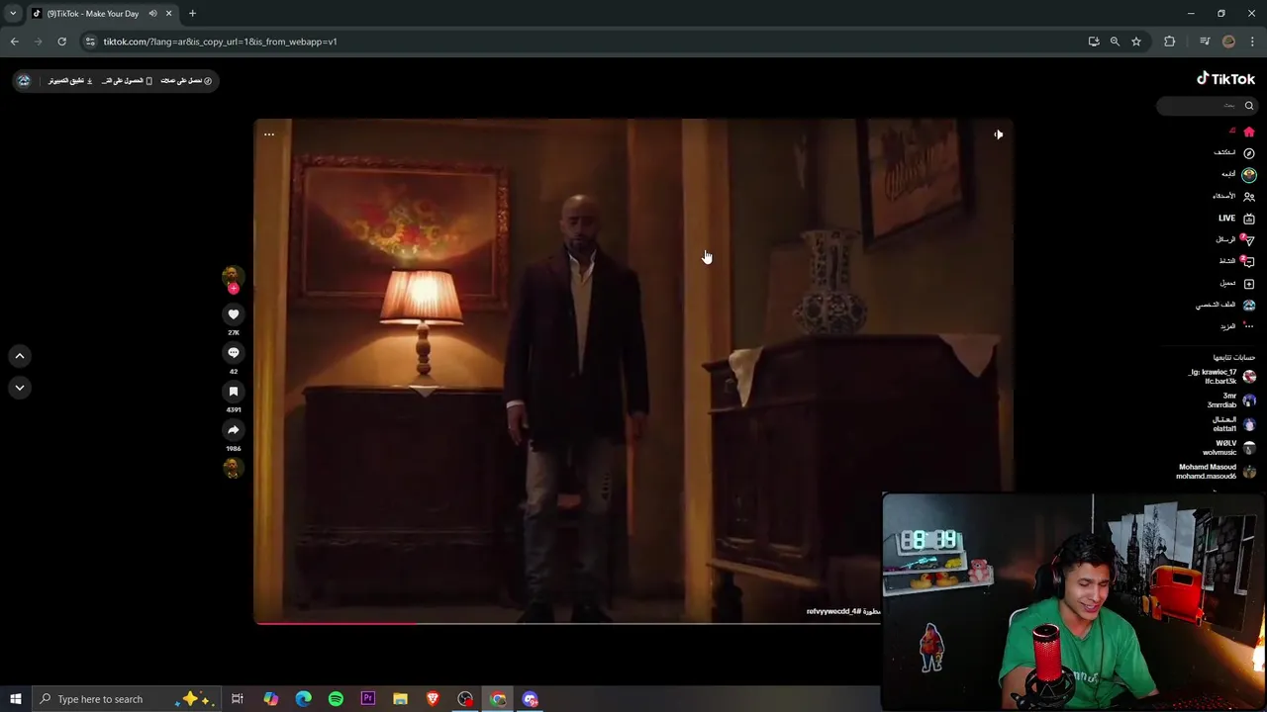
Task: Share the video using the arrow icon
Action: pos(234,430)
